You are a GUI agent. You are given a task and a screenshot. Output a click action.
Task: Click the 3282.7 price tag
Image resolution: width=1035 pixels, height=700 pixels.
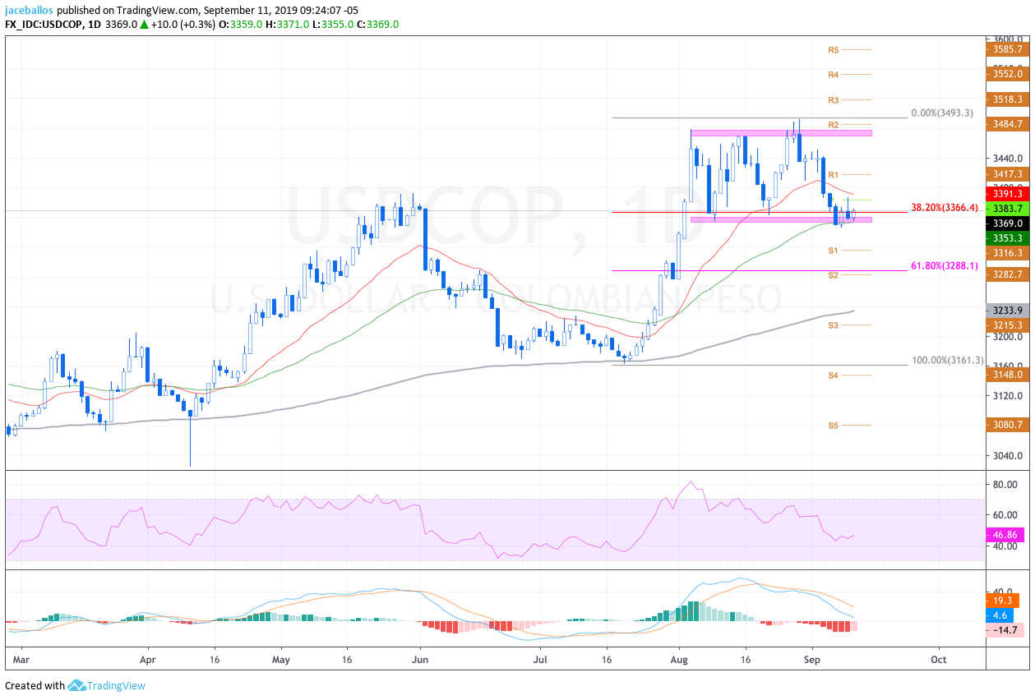click(x=1007, y=274)
